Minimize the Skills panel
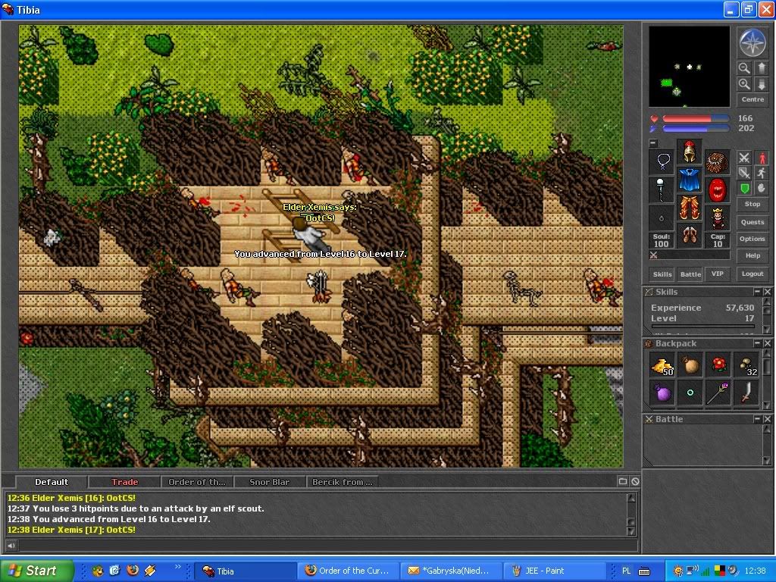Viewport: 776px width, 582px height. [x=757, y=292]
